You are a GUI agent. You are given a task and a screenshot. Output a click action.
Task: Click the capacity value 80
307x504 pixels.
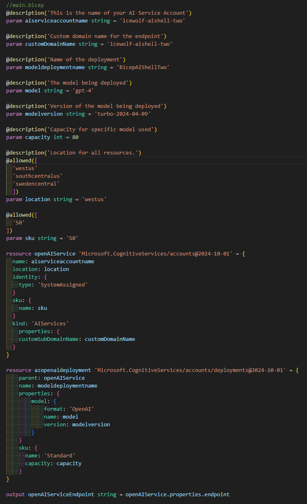[75, 137]
